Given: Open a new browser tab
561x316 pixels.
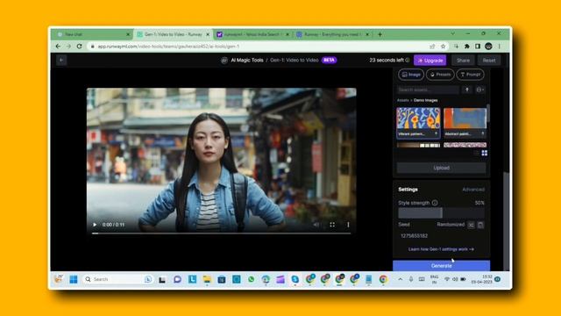Looking at the screenshot, I should point(380,34).
